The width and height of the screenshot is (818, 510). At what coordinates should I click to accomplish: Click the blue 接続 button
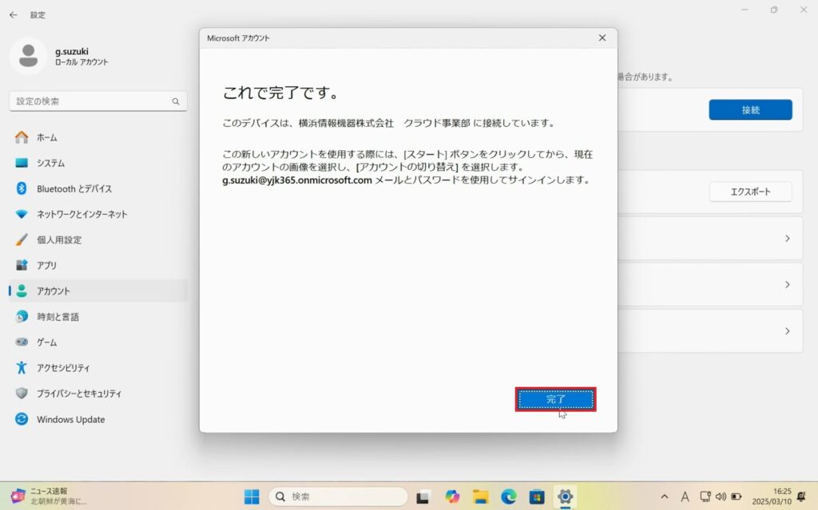tap(750, 109)
